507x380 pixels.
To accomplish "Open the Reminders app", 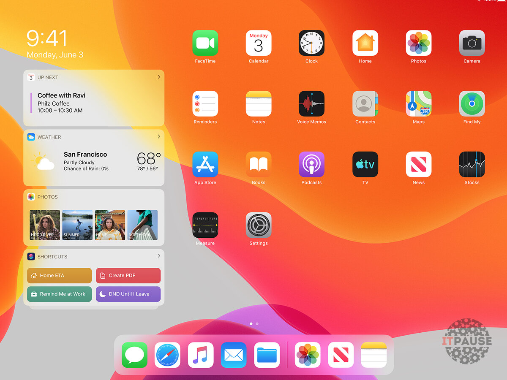I will coord(205,104).
